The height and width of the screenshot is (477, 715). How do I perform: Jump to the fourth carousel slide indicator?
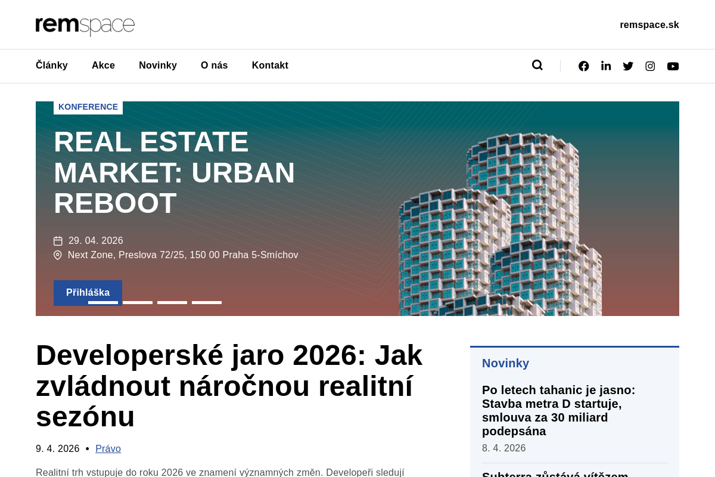pos(207,303)
